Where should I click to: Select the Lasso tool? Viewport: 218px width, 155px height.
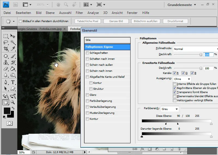pos(5,42)
